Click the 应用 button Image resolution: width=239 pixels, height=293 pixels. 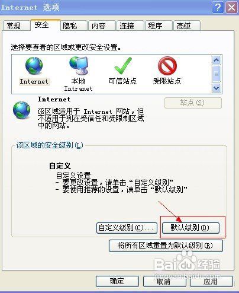(211, 281)
